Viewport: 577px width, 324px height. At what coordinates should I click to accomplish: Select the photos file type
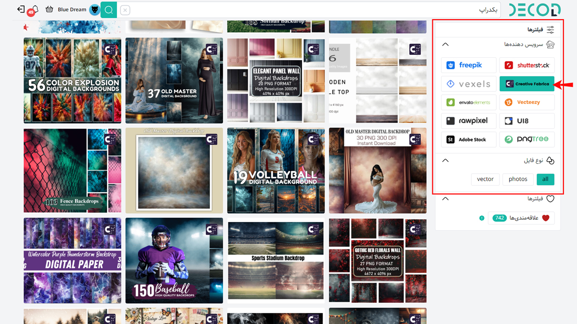click(518, 179)
